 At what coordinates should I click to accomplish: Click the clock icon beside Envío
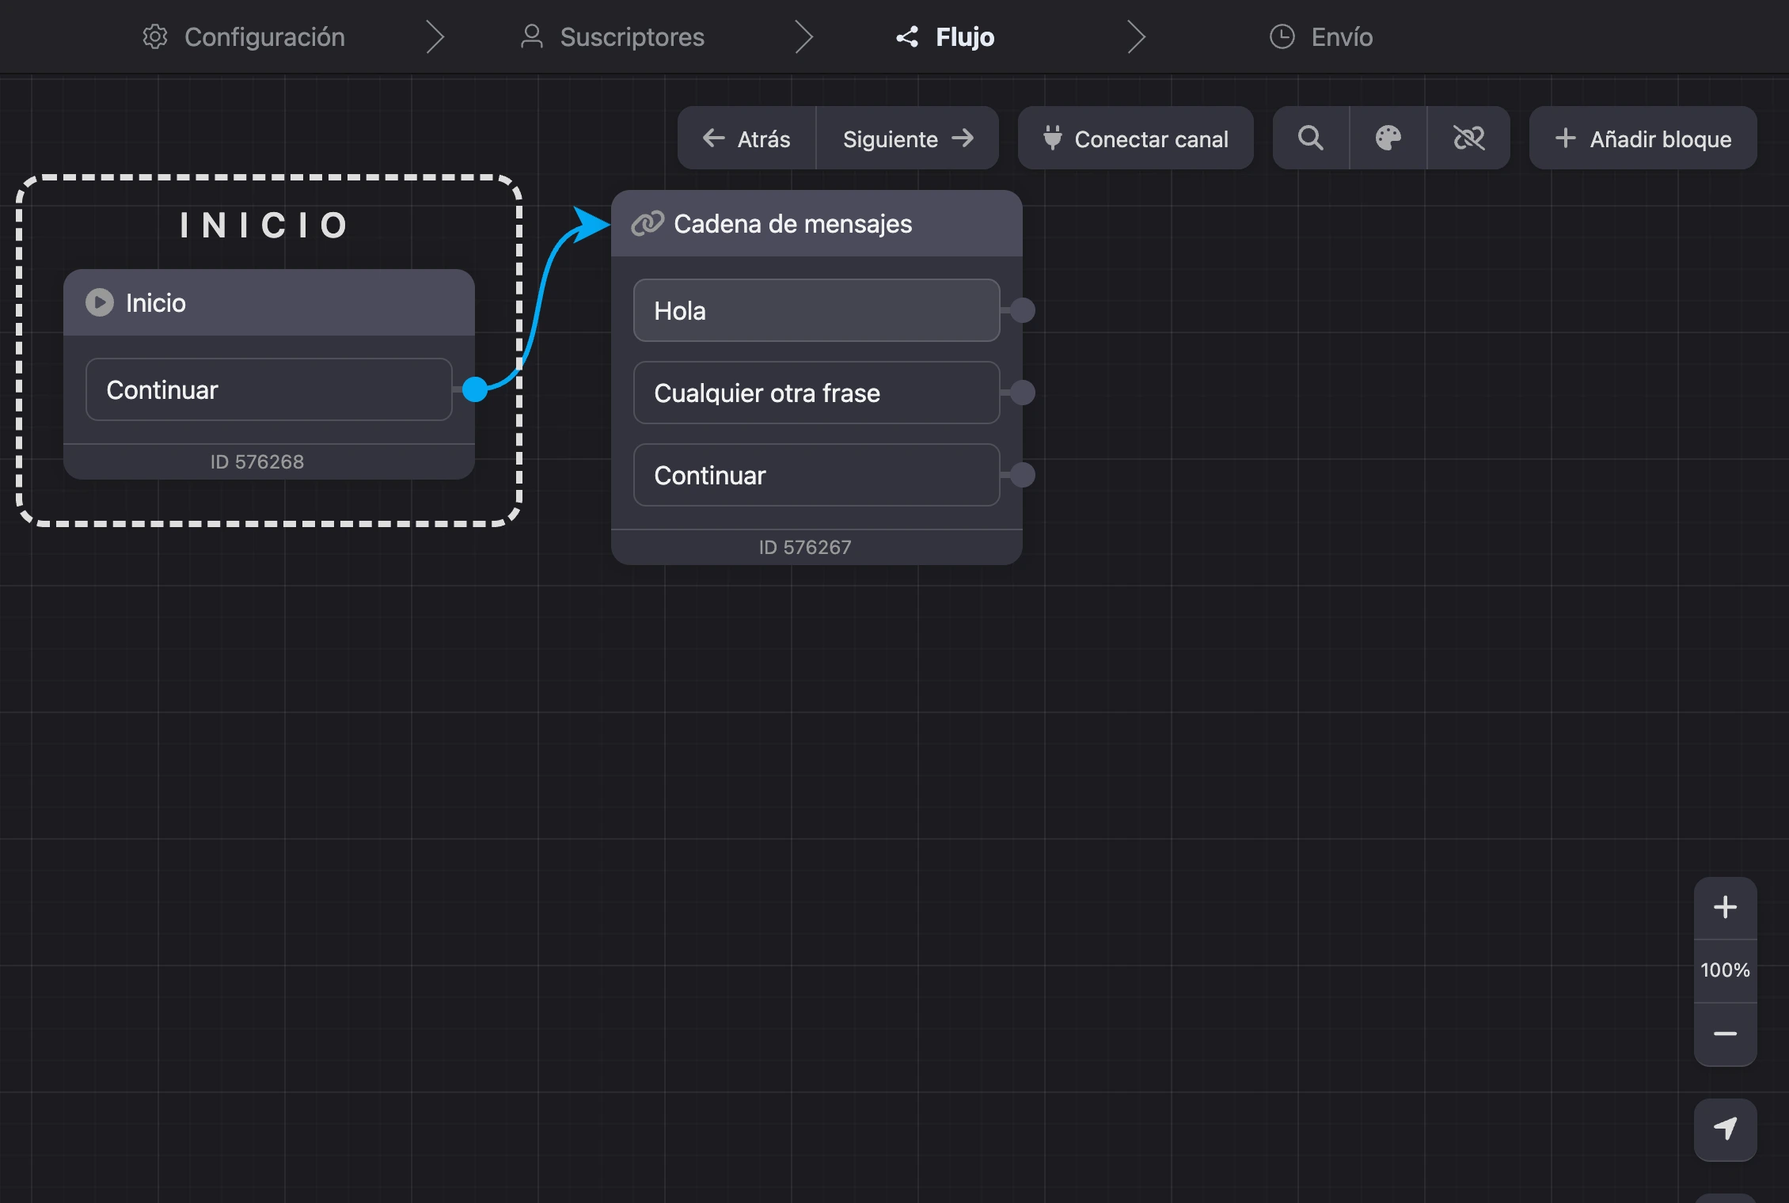(x=1282, y=37)
